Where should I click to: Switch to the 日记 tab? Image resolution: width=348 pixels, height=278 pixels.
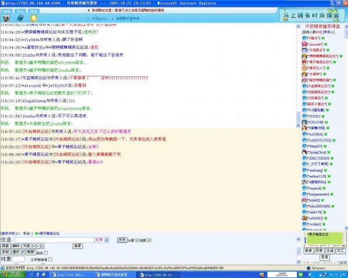(x=20, y=11)
